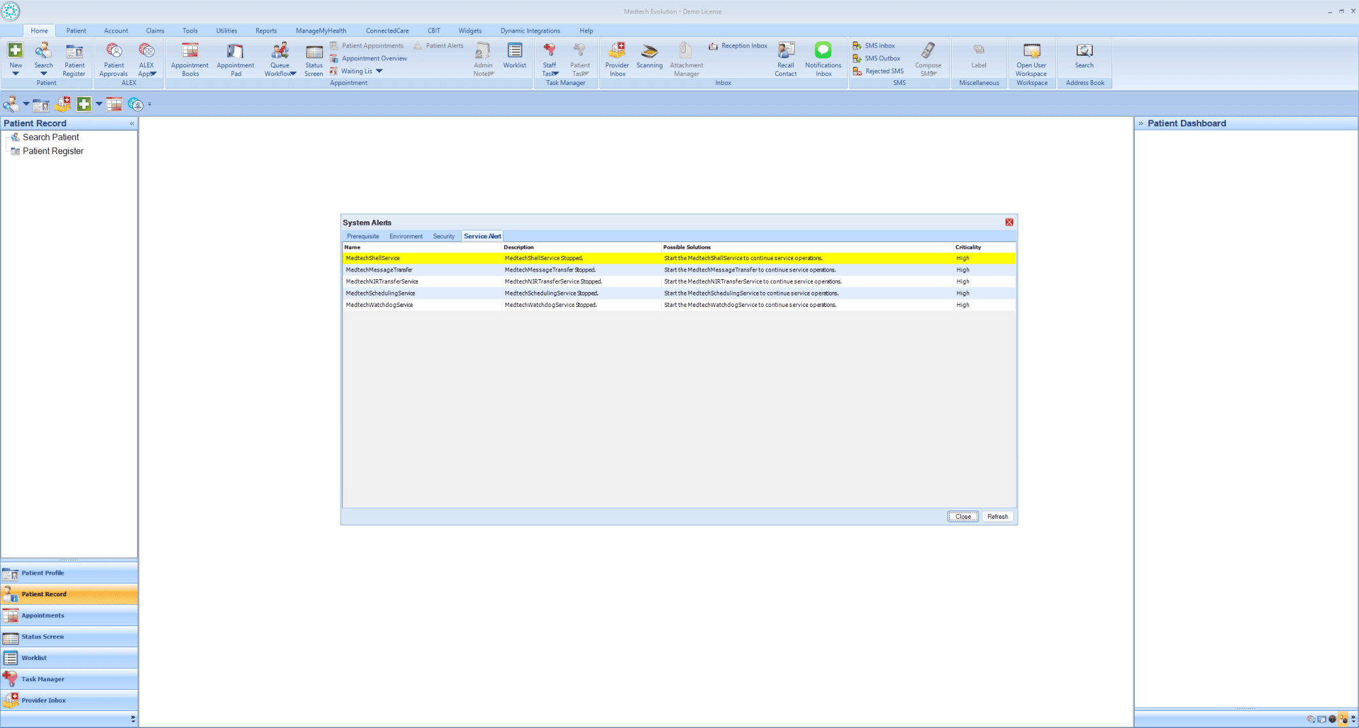This screenshot has height=728, width=1359.
Task: Select the MedtechSchedulingService row
Action: coord(679,293)
